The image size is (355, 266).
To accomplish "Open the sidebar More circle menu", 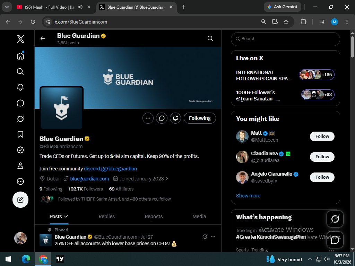I will point(20,181).
